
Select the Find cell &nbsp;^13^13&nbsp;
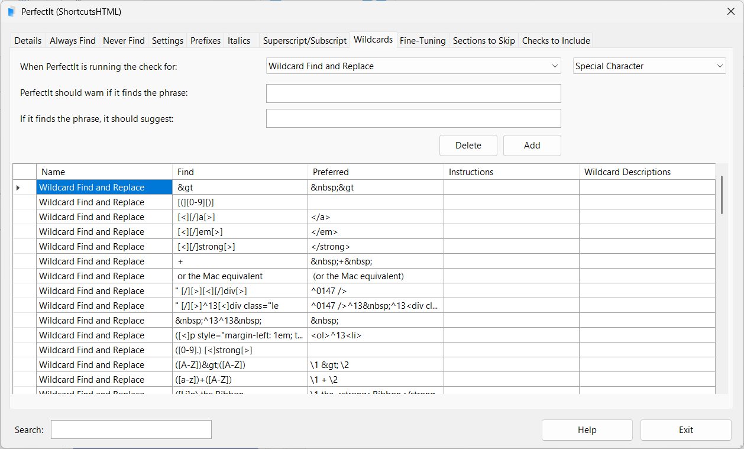click(240, 321)
